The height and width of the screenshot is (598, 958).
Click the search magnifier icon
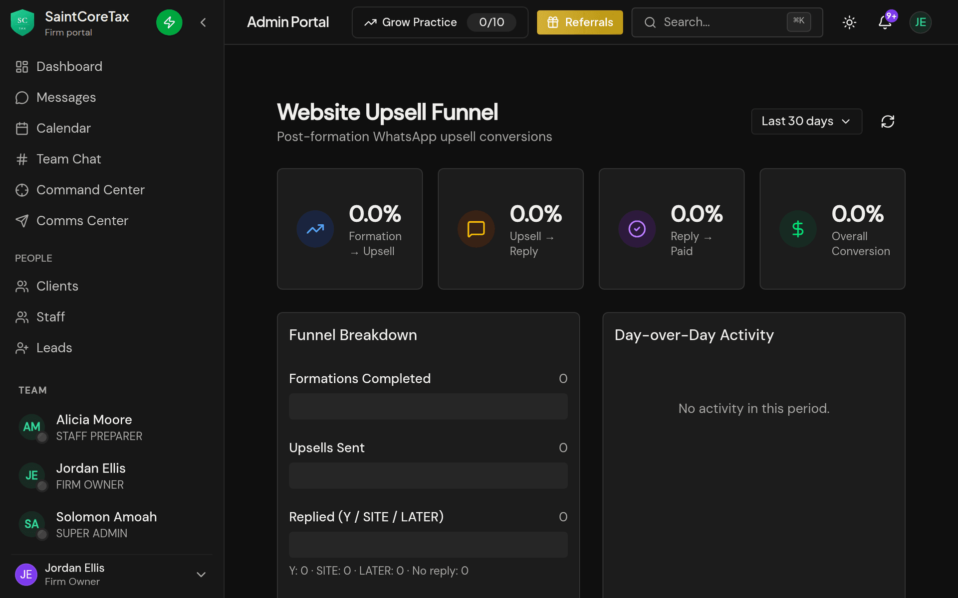coord(650,22)
